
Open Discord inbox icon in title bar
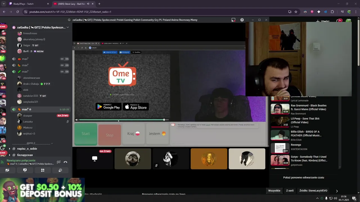point(233,20)
